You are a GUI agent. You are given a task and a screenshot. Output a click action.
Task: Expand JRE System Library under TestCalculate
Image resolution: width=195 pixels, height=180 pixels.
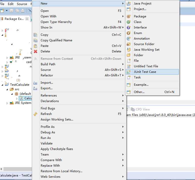[7, 103]
